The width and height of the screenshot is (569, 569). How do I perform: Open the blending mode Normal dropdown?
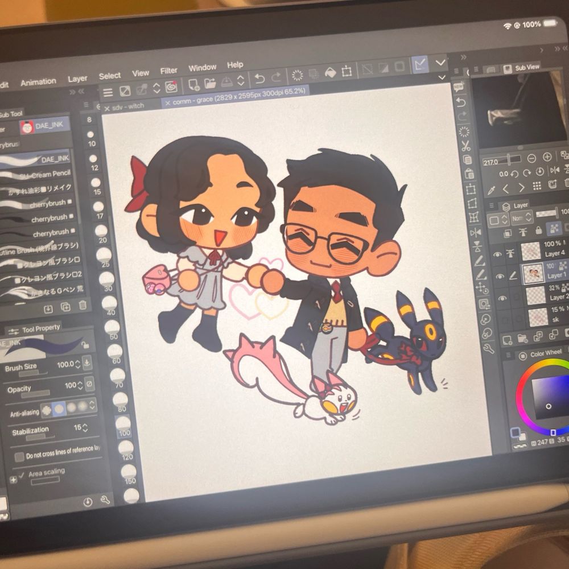tap(522, 217)
